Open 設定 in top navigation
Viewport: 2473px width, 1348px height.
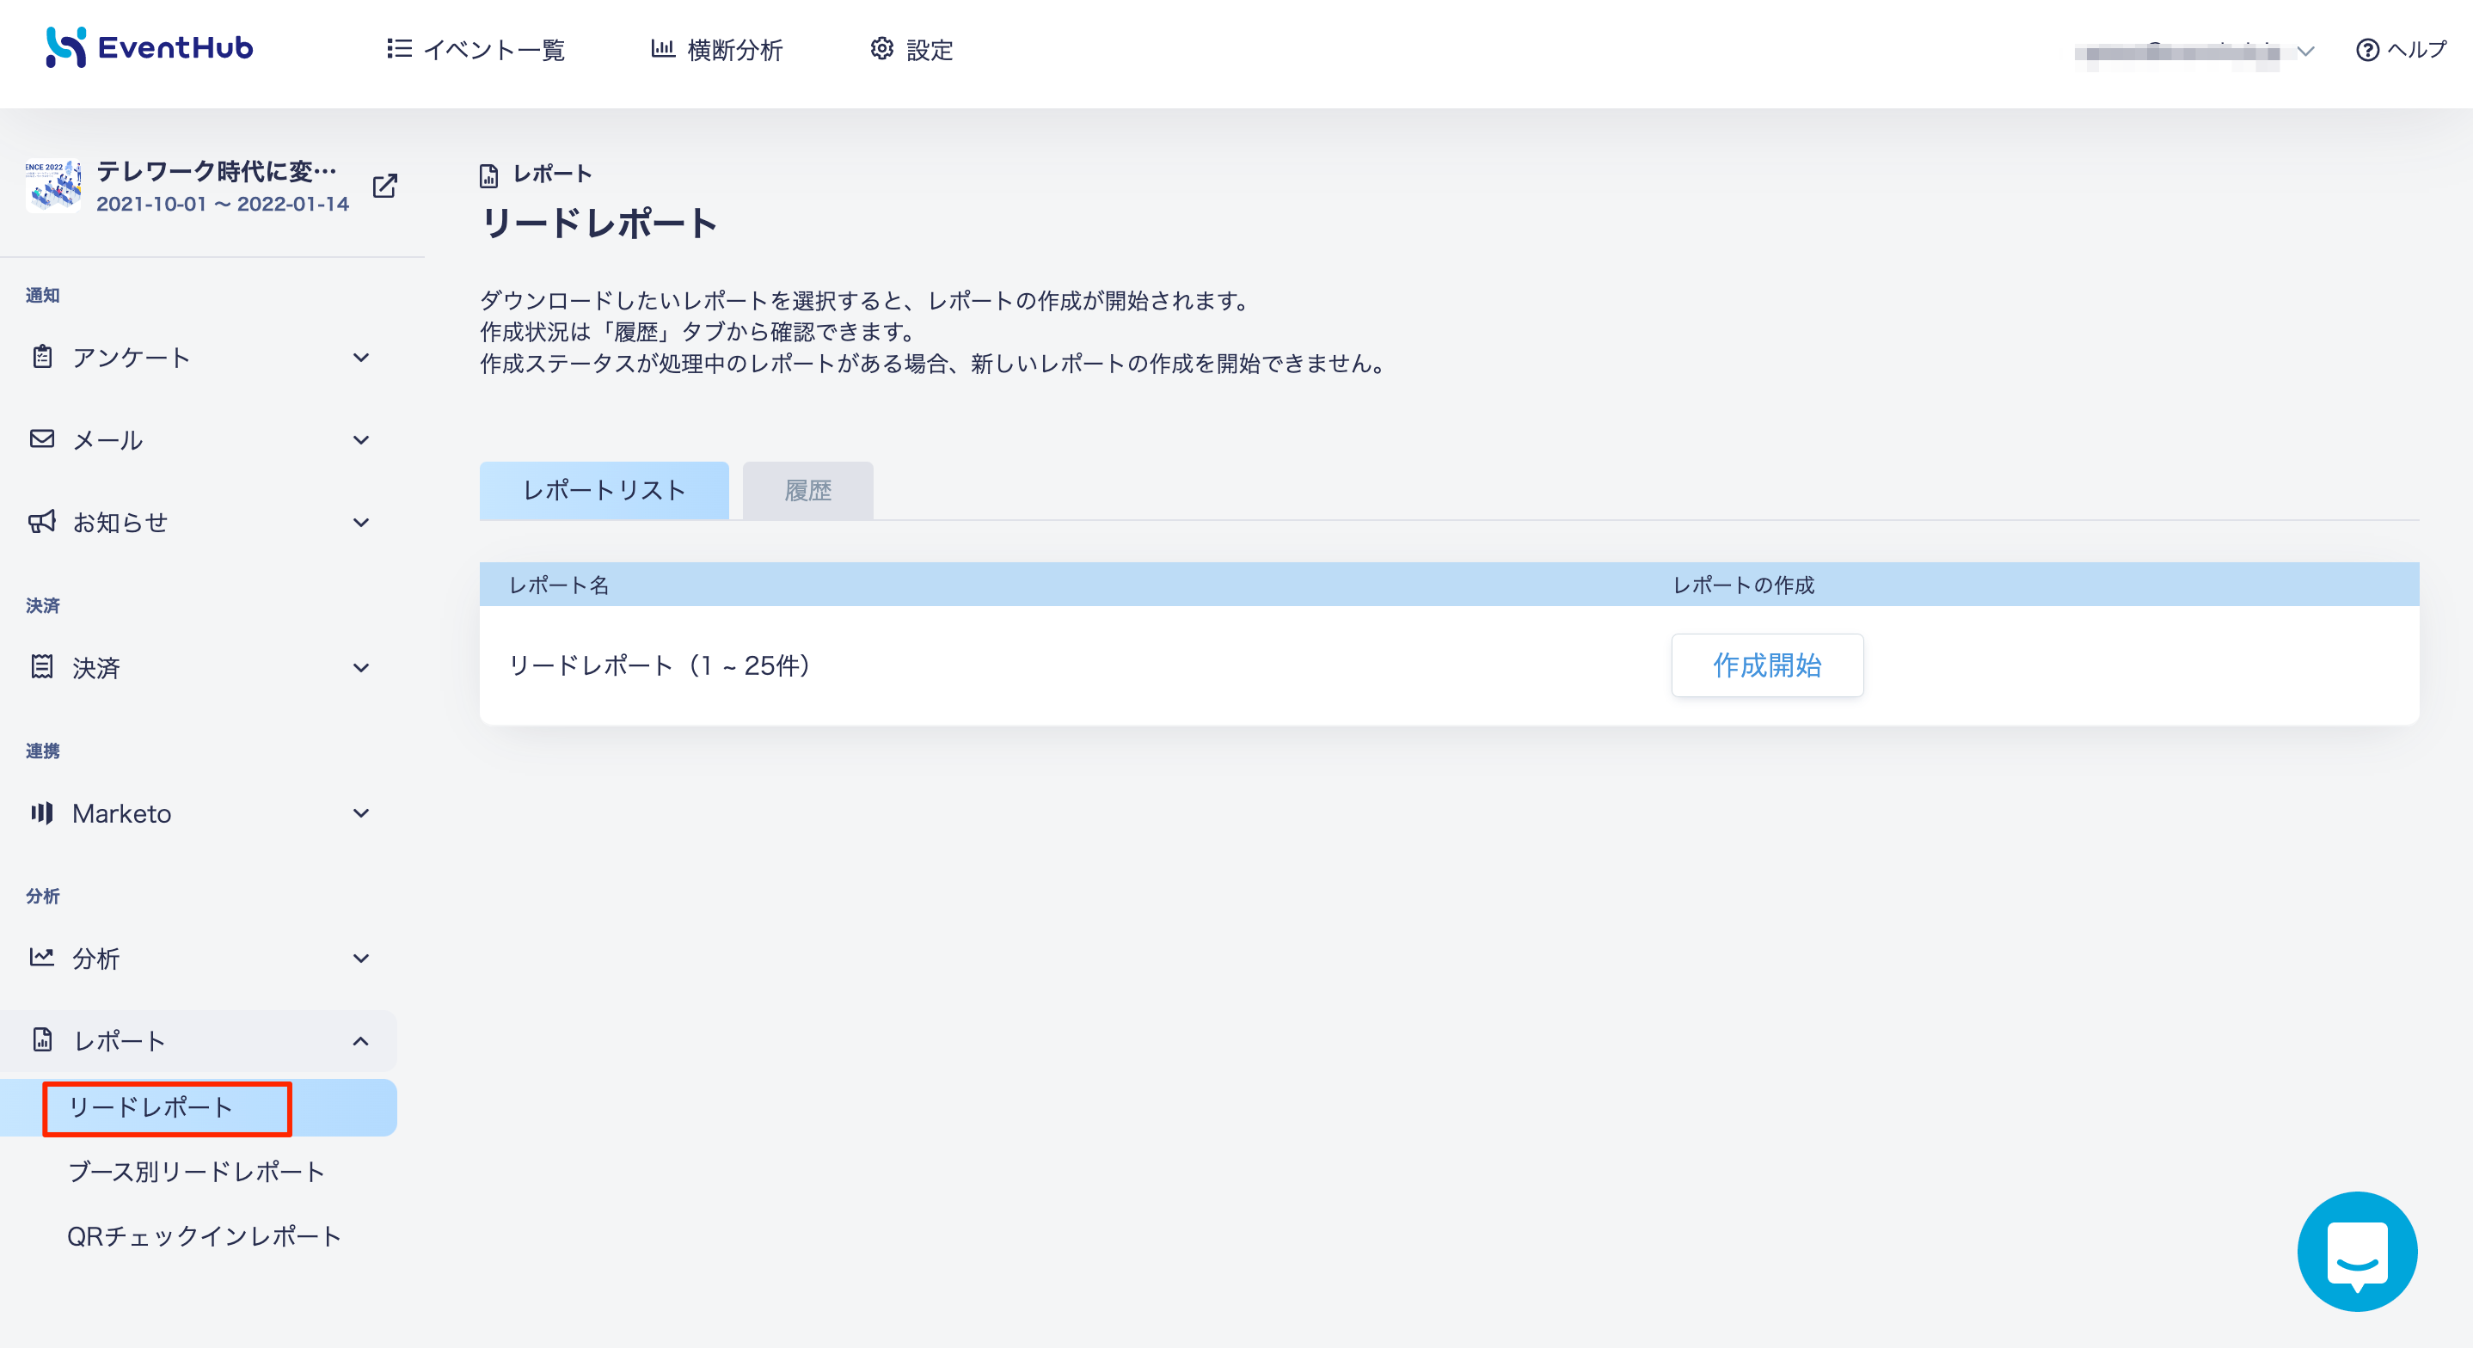click(x=911, y=49)
